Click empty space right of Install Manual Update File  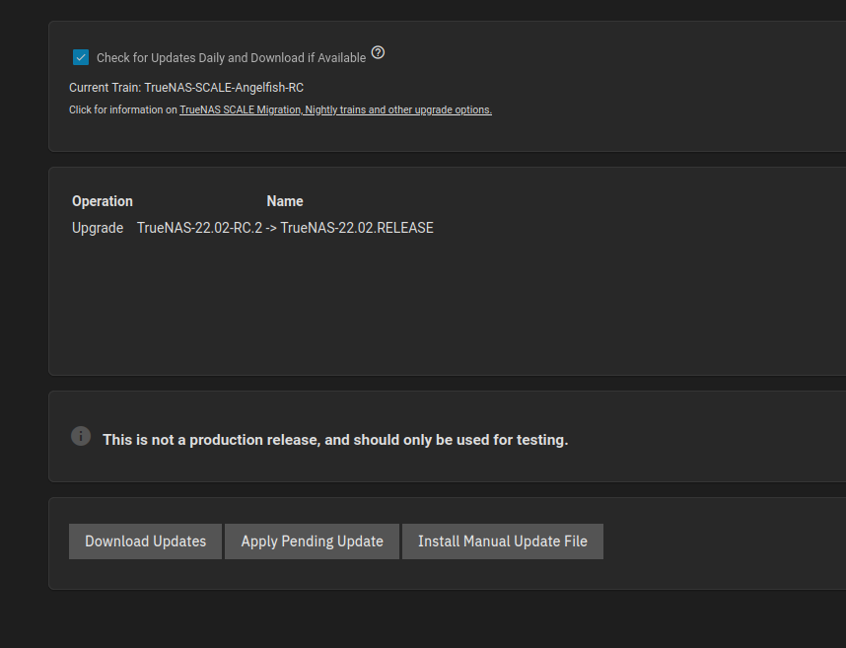point(720,541)
